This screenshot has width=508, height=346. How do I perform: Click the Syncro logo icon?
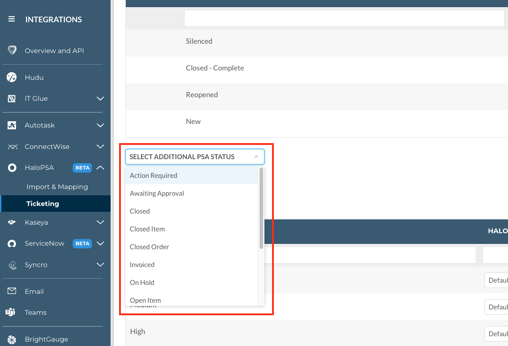(x=12, y=265)
